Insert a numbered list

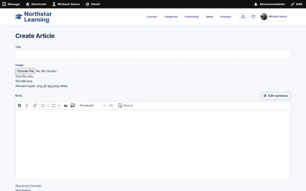pyautogui.click(x=54, y=106)
